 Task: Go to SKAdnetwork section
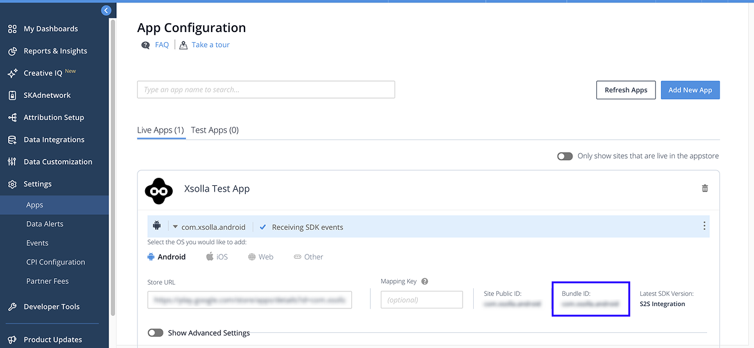[46, 95]
